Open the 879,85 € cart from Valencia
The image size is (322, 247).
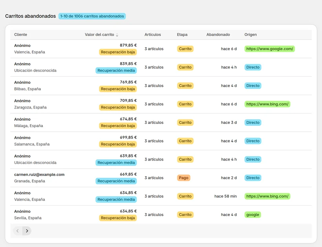click(x=161, y=49)
